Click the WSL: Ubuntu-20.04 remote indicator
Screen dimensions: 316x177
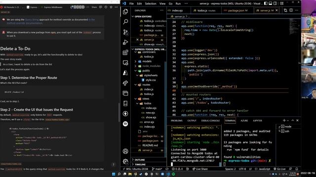(x=135, y=169)
